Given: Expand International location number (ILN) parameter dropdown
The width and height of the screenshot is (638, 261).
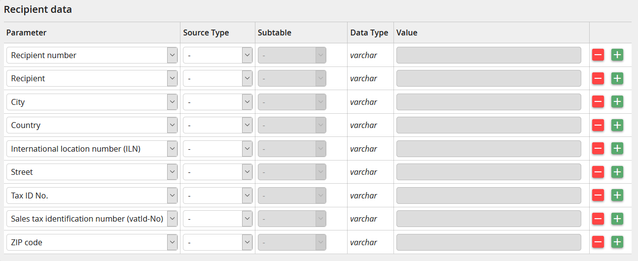Looking at the screenshot, I should 92,149.
